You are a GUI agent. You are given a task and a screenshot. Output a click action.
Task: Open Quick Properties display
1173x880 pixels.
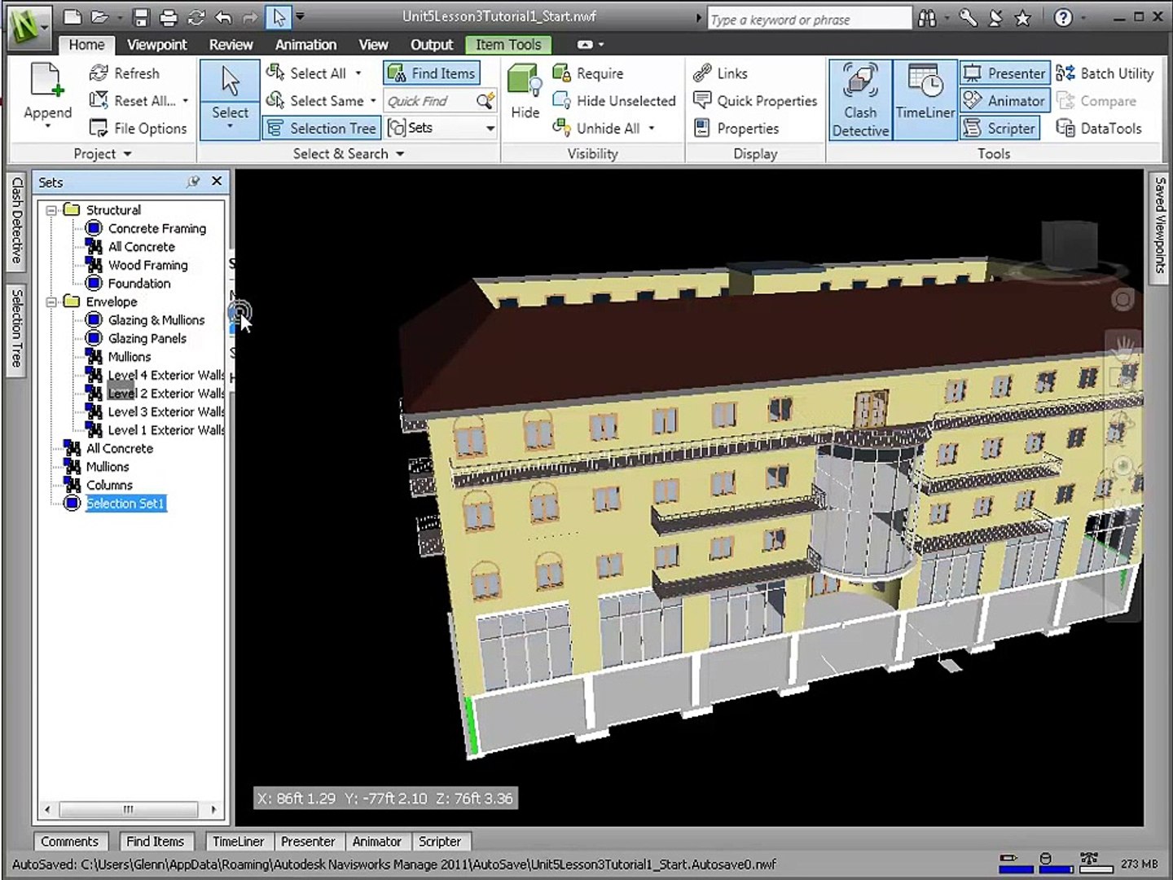(755, 101)
